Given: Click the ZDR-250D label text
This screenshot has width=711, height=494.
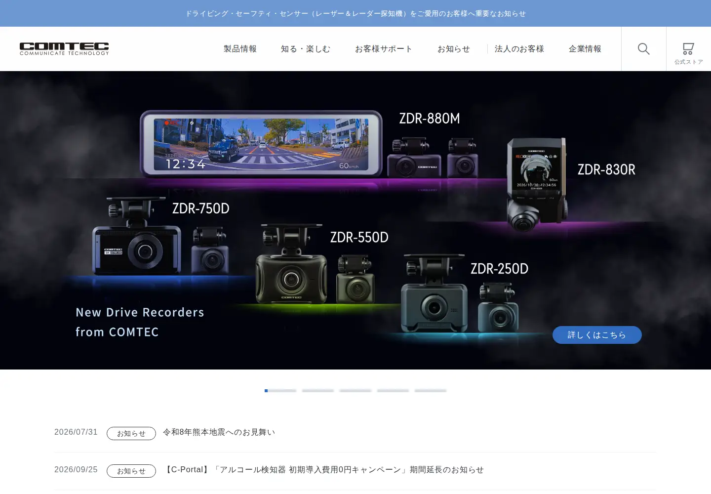Looking at the screenshot, I should [x=499, y=269].
